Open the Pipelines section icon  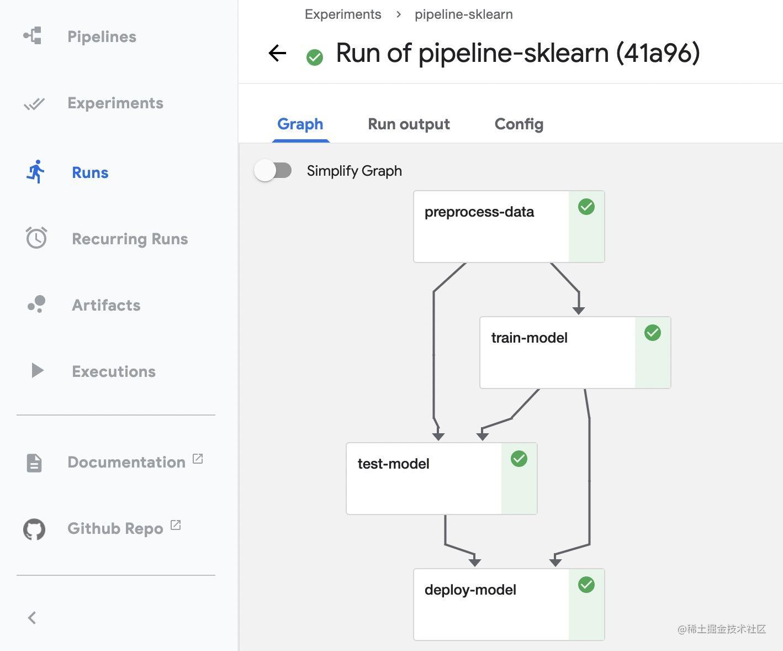click(x=32, y=35)
